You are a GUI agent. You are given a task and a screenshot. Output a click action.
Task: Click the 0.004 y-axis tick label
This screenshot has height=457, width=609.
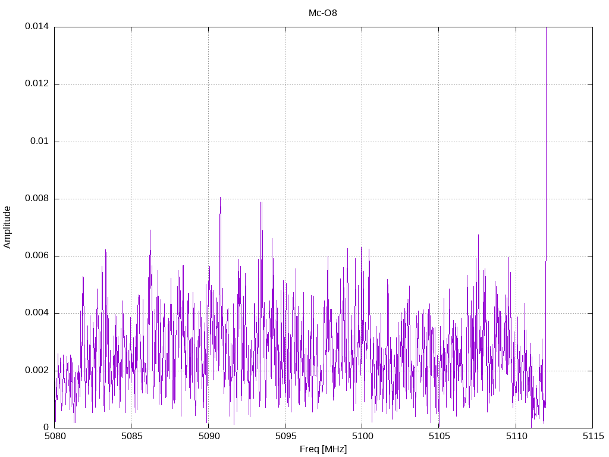[36, 313]
